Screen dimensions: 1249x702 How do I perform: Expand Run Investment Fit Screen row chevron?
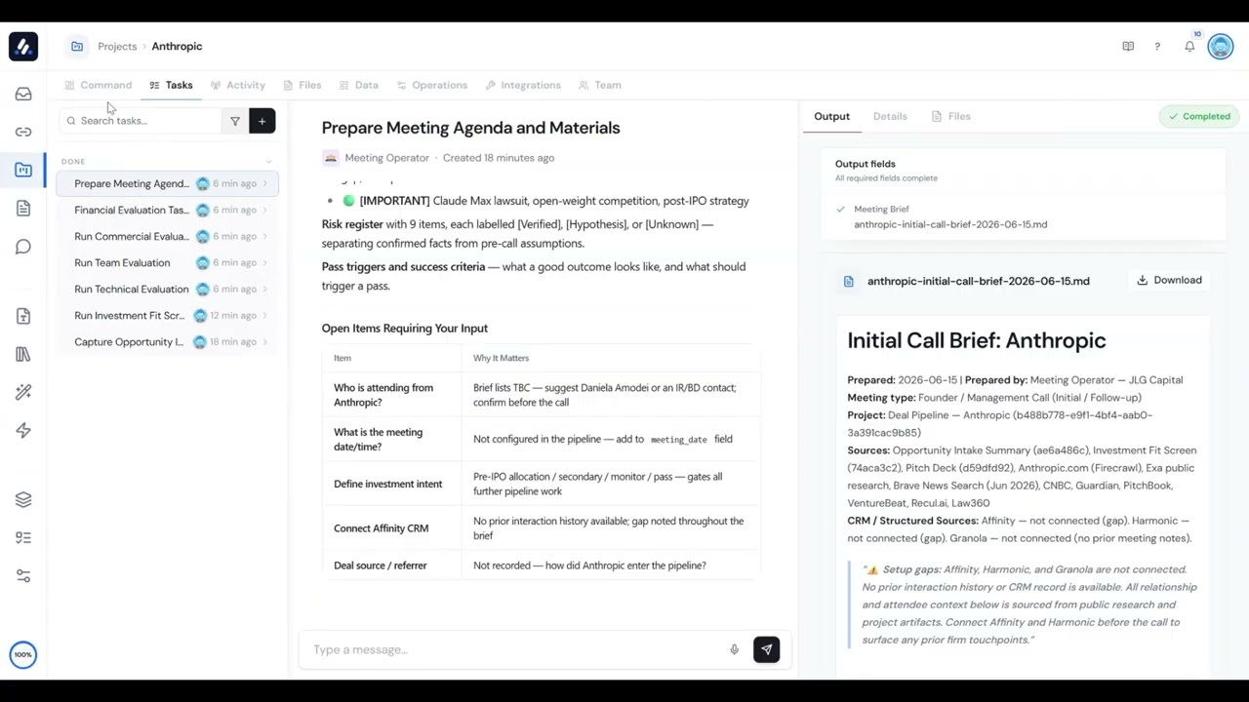(264, 315)
